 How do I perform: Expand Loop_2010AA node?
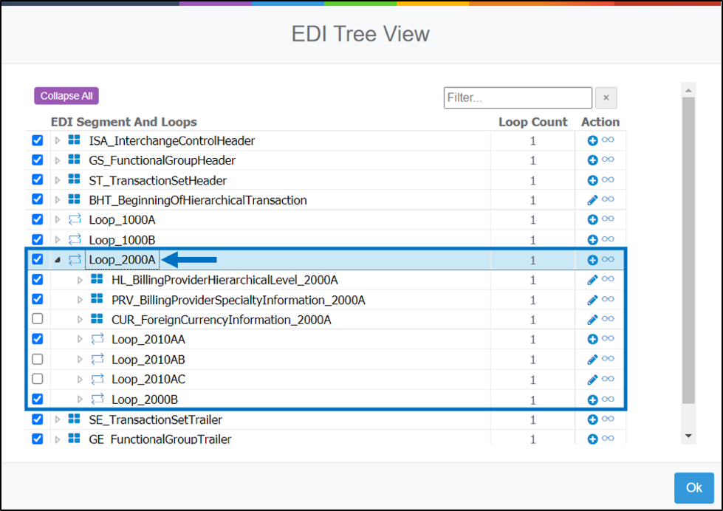coord(80,340)
